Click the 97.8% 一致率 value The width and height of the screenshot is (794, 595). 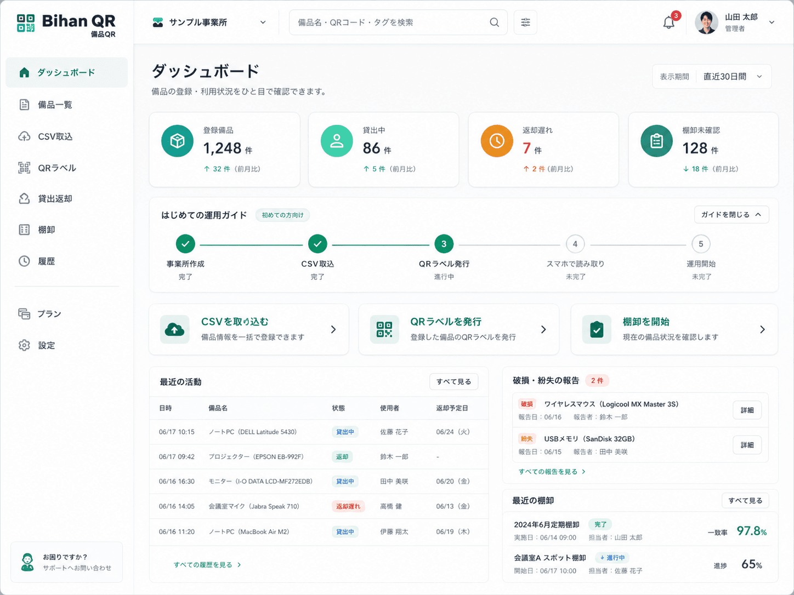pos(751,531)
